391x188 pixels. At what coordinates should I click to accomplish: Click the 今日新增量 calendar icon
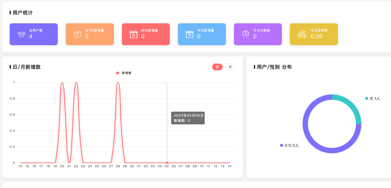(190, 34)
